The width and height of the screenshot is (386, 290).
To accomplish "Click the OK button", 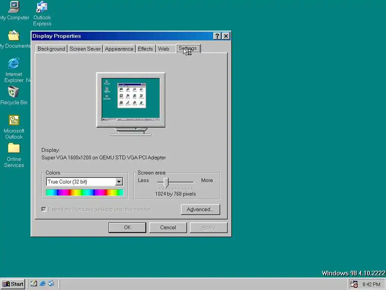I will click(127, 227).
